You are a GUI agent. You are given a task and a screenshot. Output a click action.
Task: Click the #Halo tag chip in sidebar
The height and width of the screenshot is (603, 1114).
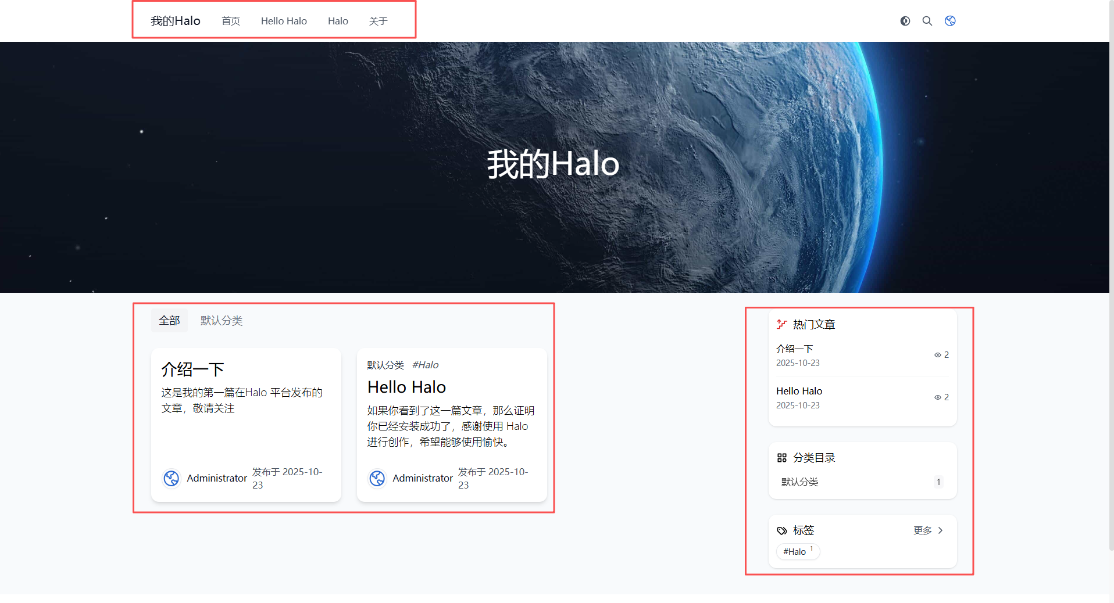coord(798,551)
